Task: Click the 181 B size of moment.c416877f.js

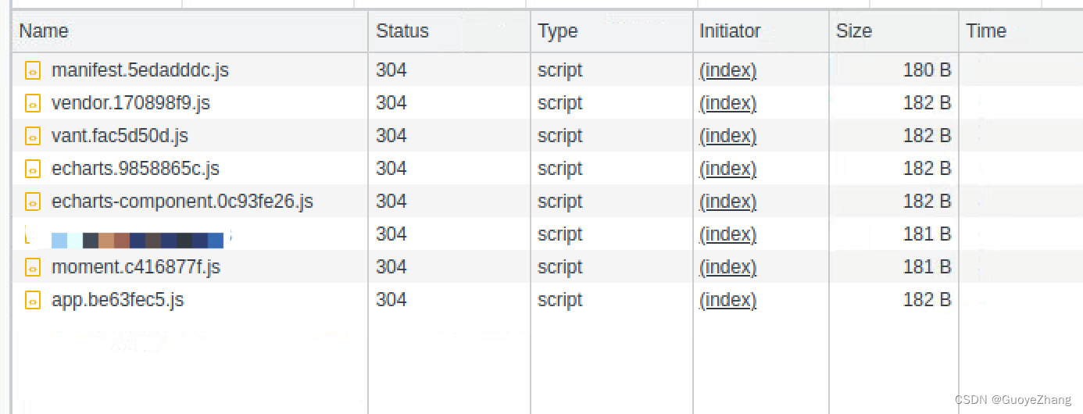Action: [927, 267]
